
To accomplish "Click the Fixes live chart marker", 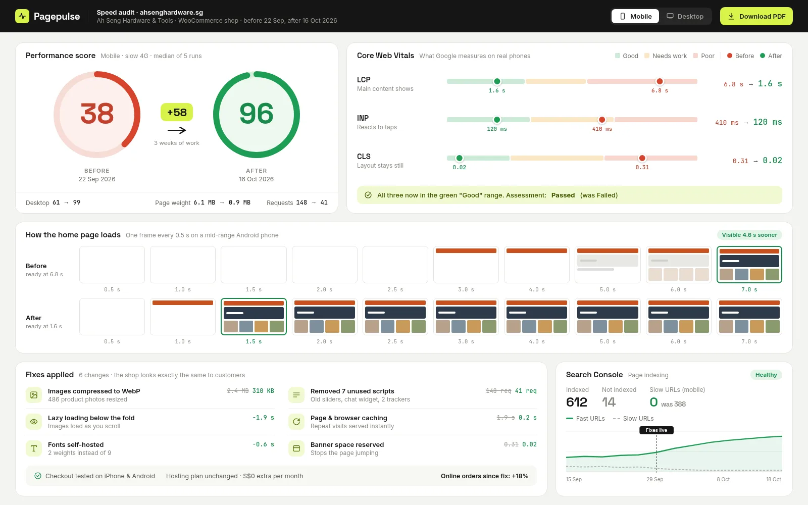I will pos(656,430).
